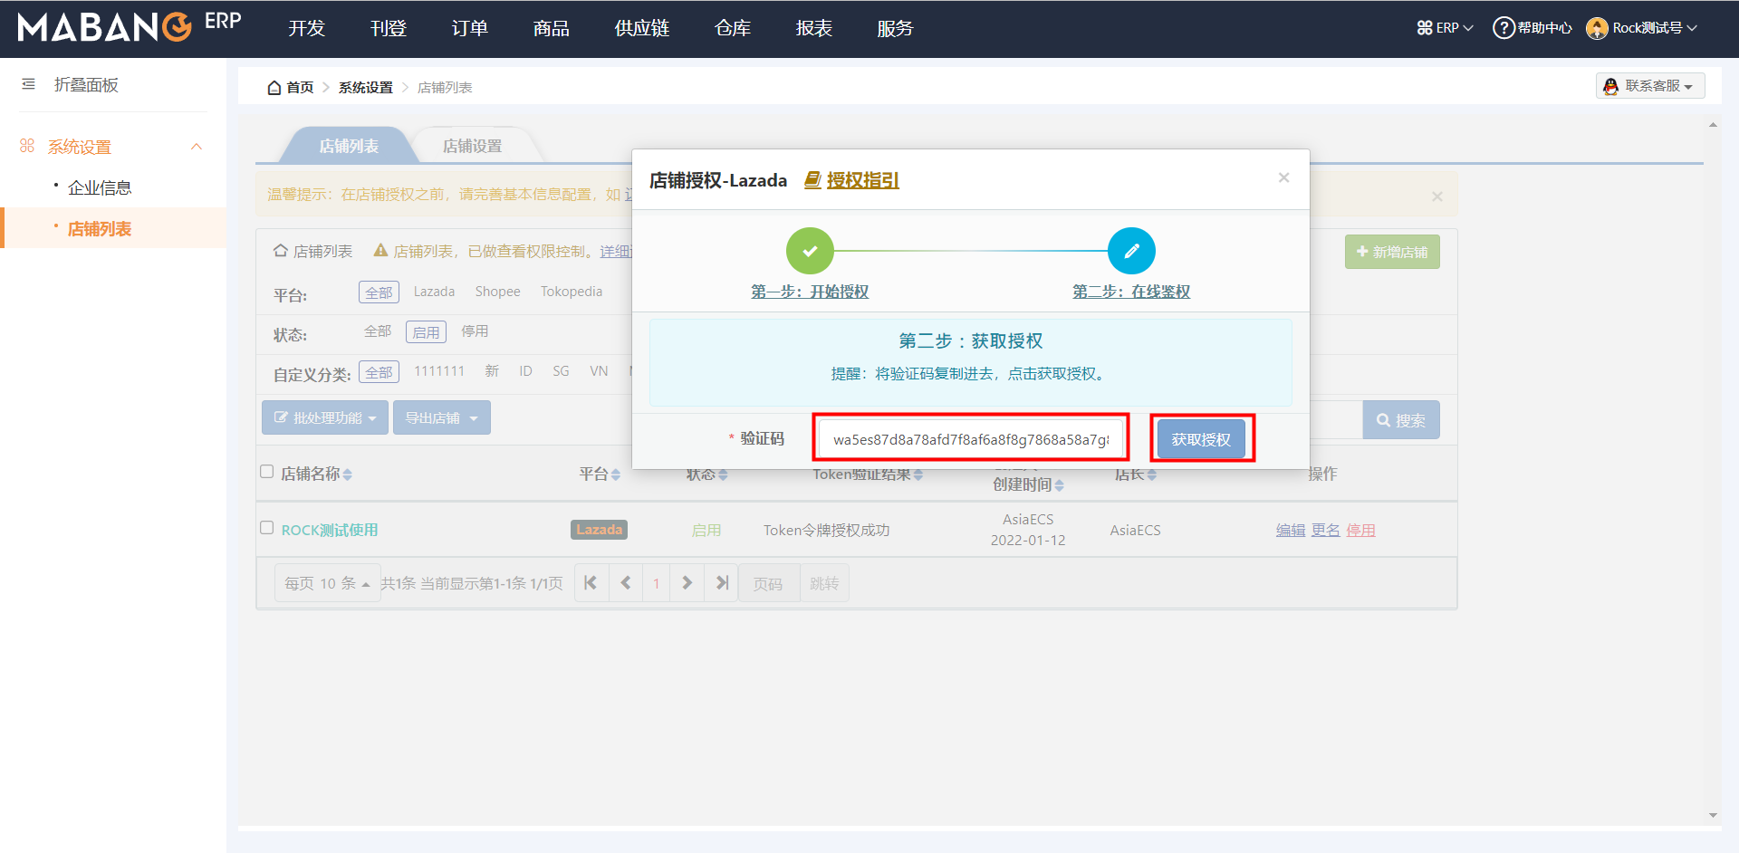Click the 系统设置 sidebar grid icon
This screenshot has width=1739, height=853.
point(27,146)
